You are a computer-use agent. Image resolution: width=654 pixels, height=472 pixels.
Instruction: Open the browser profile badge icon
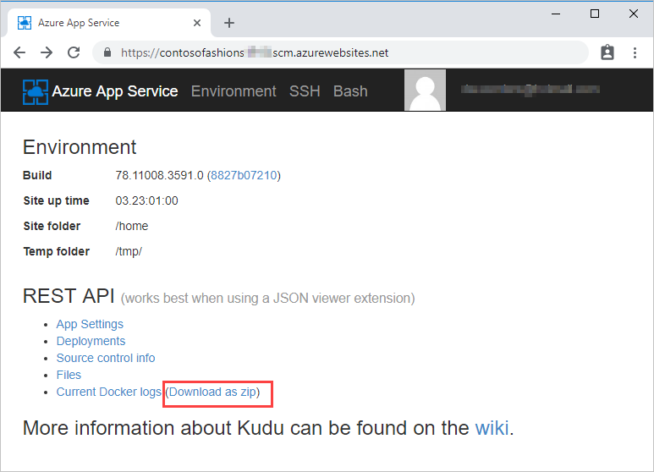(607, 52)
